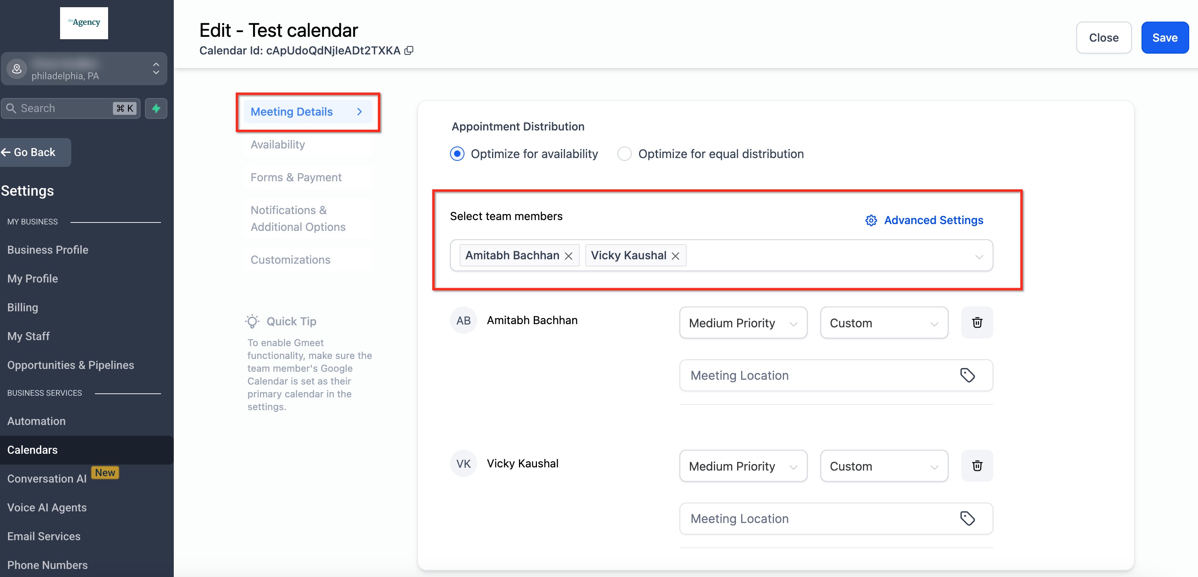Open the philadelphia, PA account switcher
This screenshot has width=1198, height=577.
click(84, 69)
